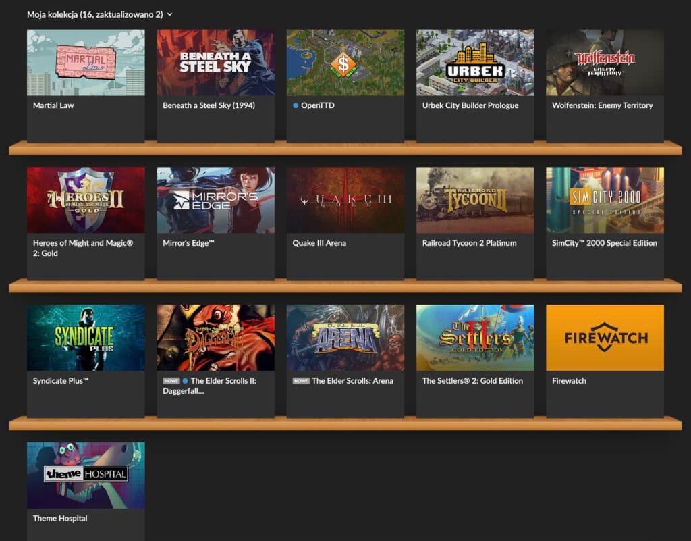Click "Heroes of Might and Magic® 2: Gold" title
The image size is (691, 541).
83,249
